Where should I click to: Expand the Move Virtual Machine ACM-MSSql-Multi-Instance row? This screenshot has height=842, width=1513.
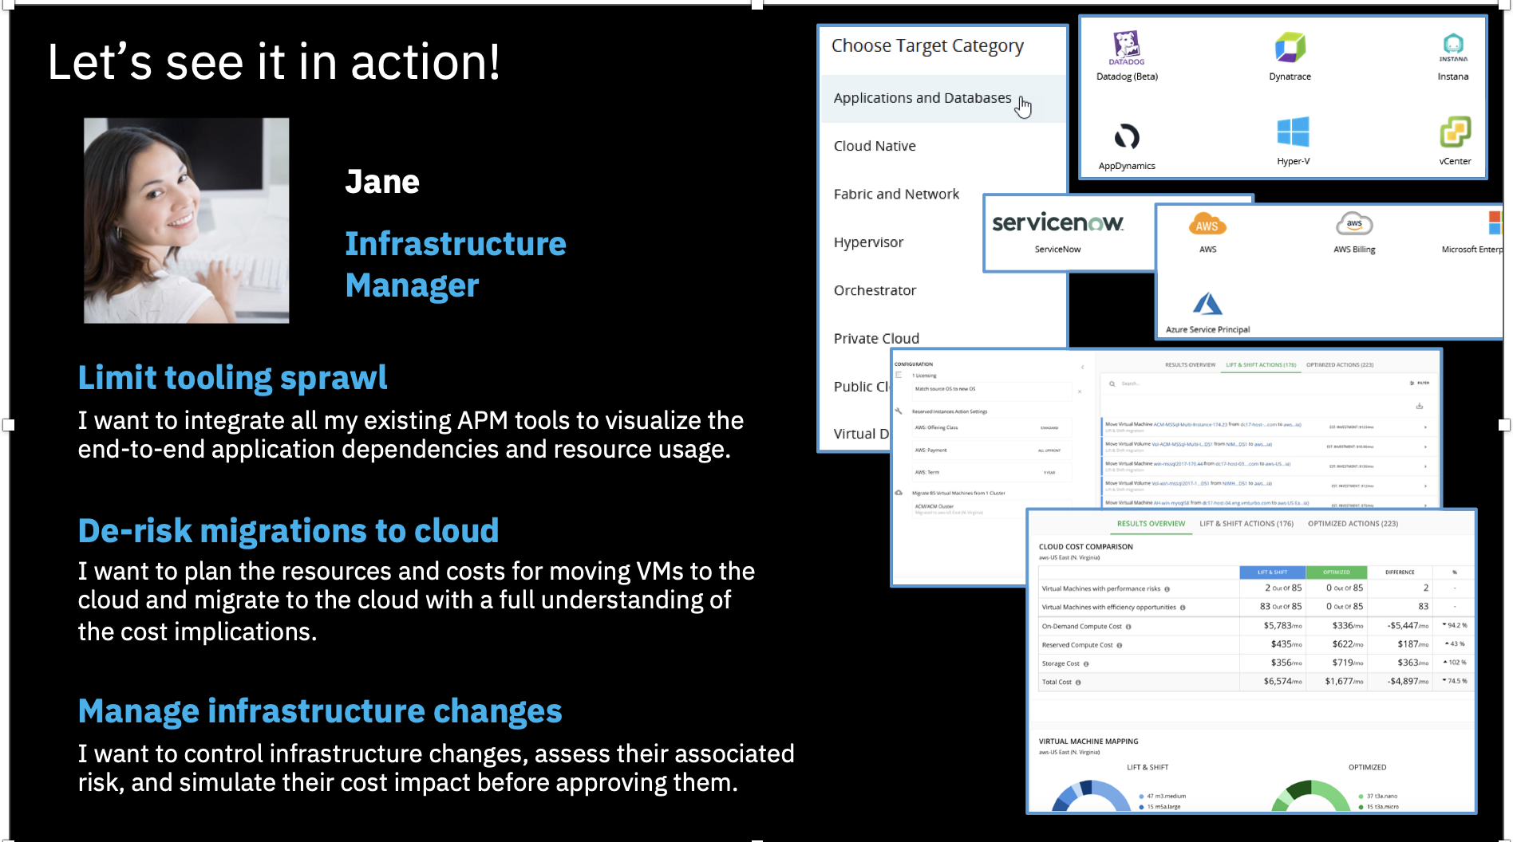point(1425,427)
